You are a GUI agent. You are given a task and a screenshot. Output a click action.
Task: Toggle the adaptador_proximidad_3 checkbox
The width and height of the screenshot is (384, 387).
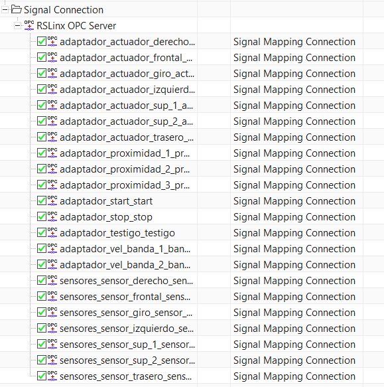coord(41,185)
